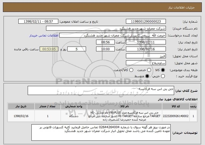Click the ساعت باقی مانده label
This screenshot has height=145, width=205.
(x=26, y=49)
